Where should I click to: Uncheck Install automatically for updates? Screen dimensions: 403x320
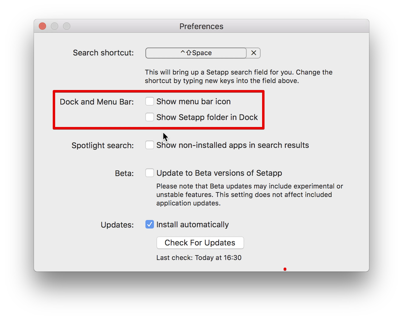[150, 225]
